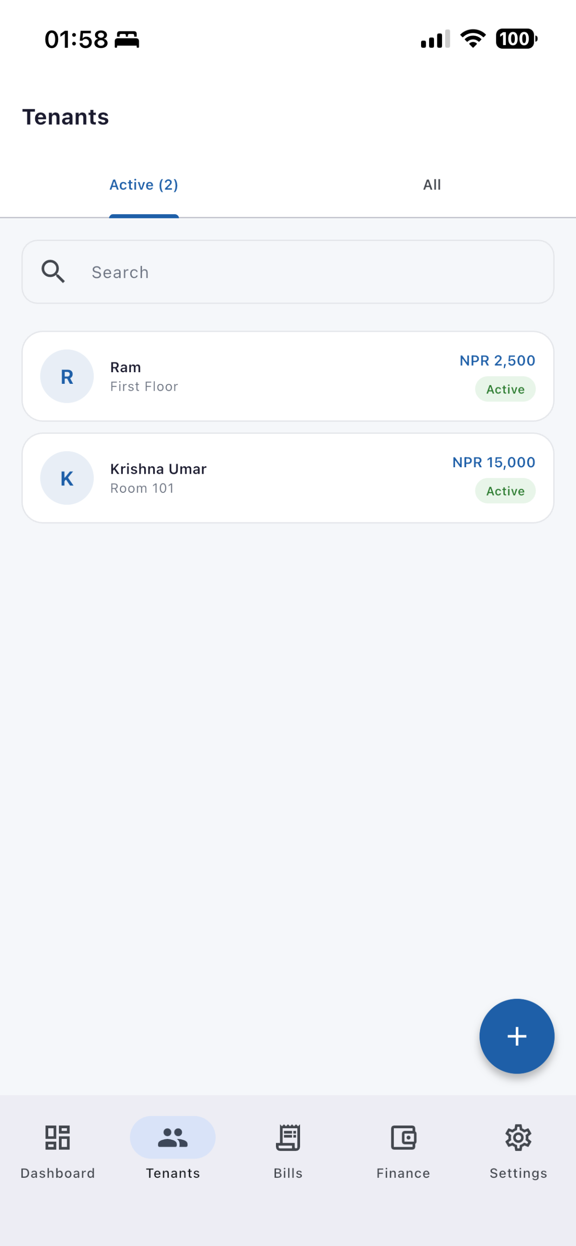Tap the blue plus add button

tap(517, 1036)
